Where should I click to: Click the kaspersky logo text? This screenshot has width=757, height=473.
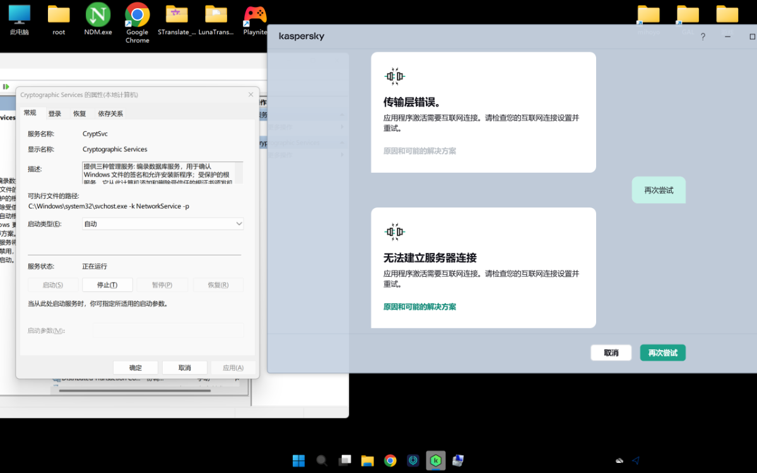pos(302,37)
